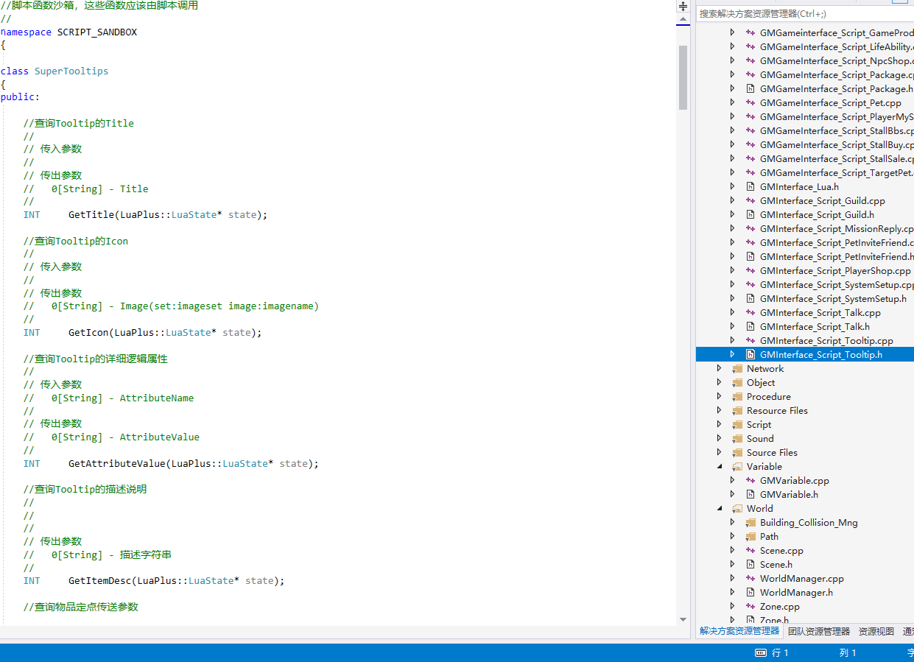Click the header icon beside GMInterface_Lua.h
The width and height of the screenshot is (914, 662).
pyautogui.click(x=750, y=187)
